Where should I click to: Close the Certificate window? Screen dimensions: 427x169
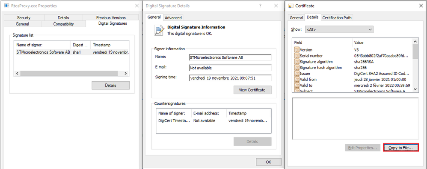click(x=421, y=6)
